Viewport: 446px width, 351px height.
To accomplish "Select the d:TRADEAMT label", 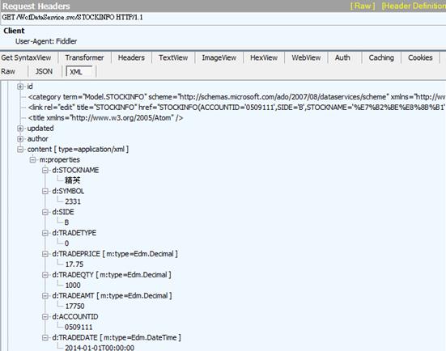I will tap(112, 296).
